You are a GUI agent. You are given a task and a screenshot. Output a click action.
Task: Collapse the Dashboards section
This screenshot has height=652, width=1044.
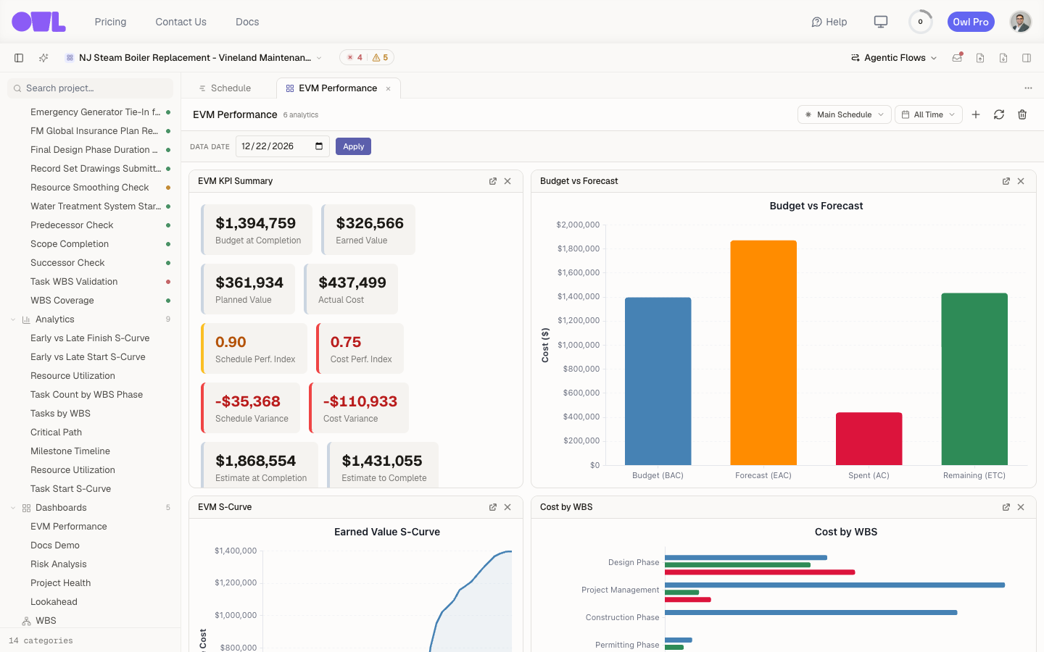(13, 508)
